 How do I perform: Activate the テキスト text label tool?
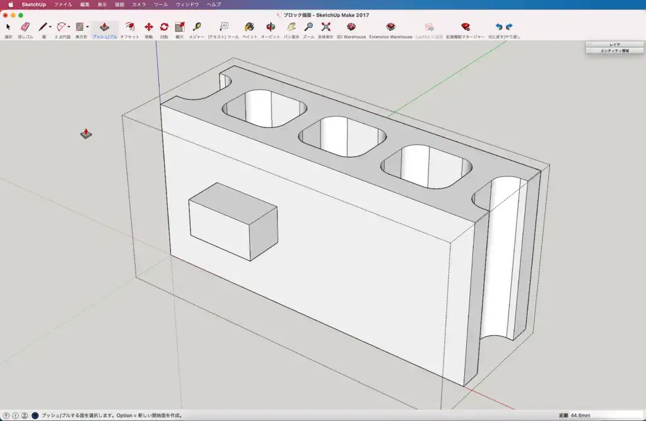tap(223, 27)
